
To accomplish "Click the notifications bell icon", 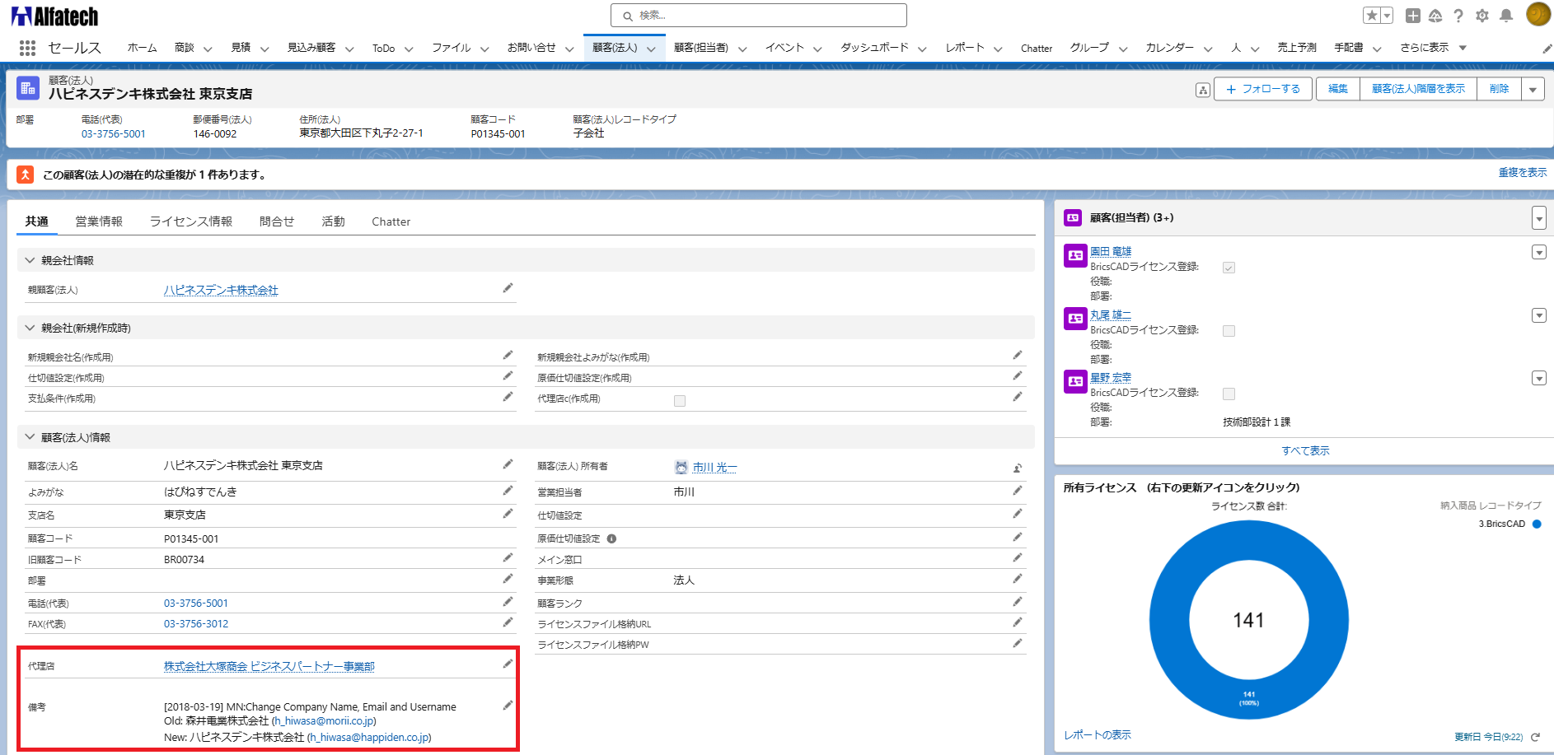I will [x=1506, y=16].
